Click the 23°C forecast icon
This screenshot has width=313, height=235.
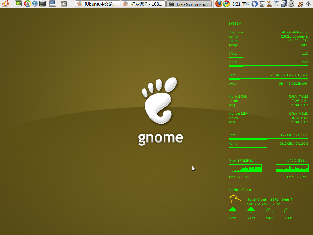tap(288, 211)
